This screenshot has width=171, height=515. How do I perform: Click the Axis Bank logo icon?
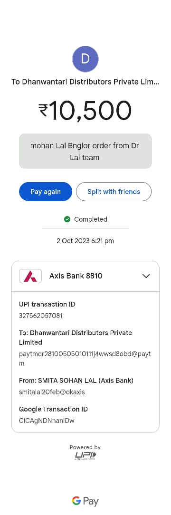click(30, 276)
